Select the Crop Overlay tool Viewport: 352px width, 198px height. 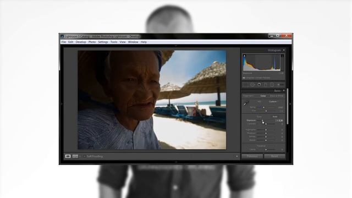(x=246, y=85)
